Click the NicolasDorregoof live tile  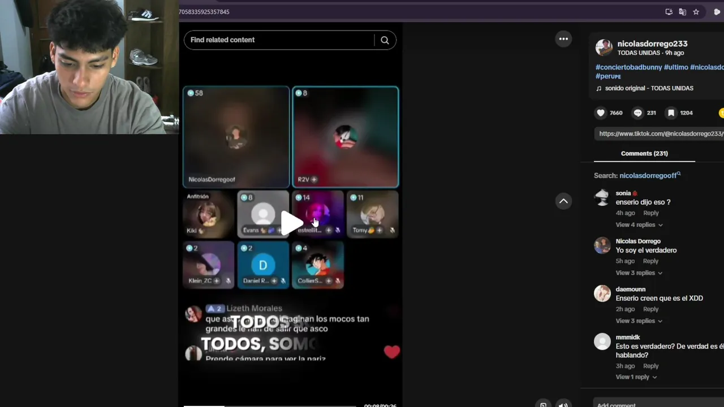(x=236, y=137)
